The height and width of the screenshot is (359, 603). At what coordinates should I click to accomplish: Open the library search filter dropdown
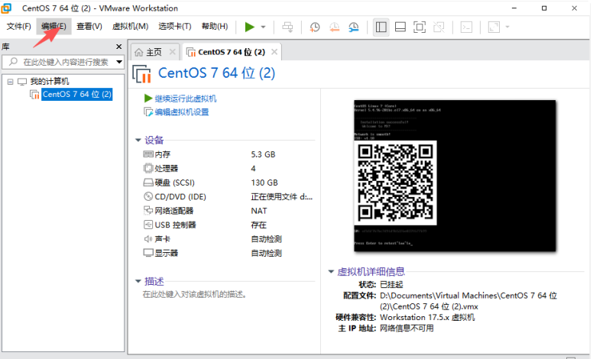click(x=119, y=62)
